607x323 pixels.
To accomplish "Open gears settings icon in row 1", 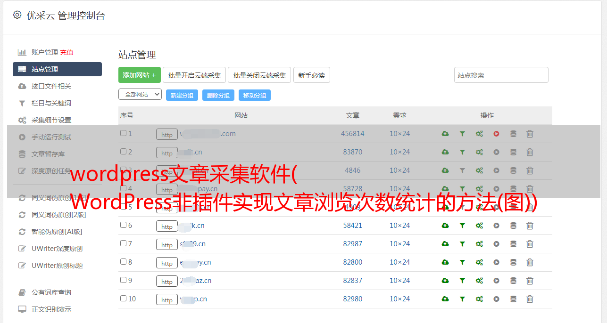I will pyautogui.click(x=479, y=134).
